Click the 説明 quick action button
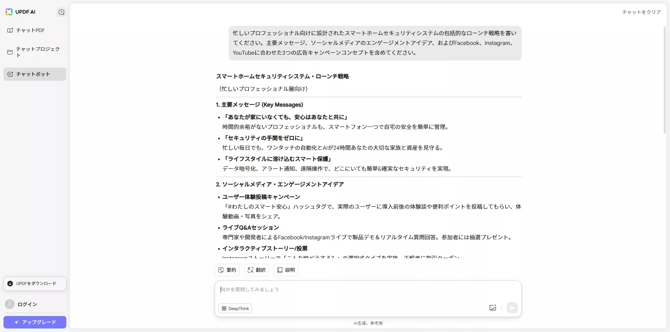This screenshot has width=670, height=332. [x=286, y=270]
